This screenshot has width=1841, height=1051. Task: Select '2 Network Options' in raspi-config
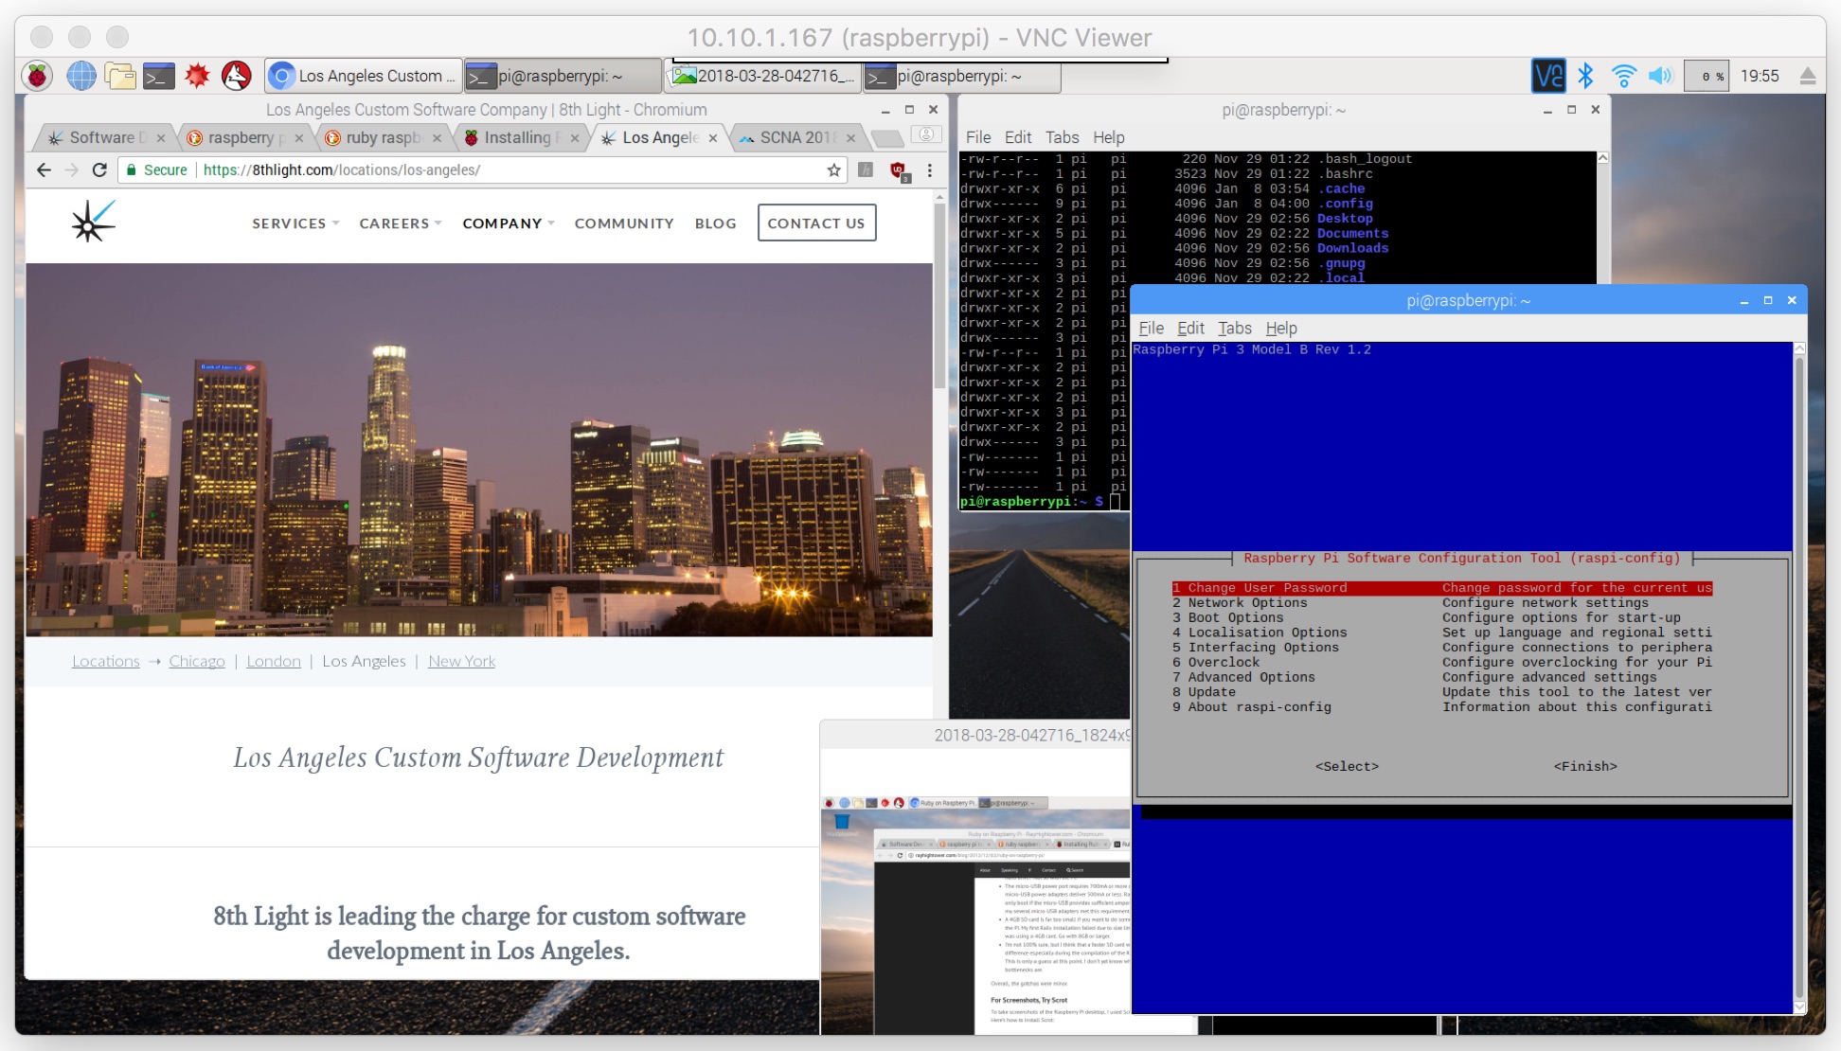coord(1441,603)
